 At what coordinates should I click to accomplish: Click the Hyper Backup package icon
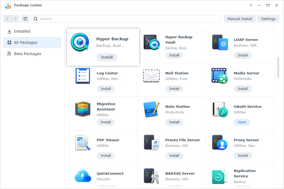(80, 42)
